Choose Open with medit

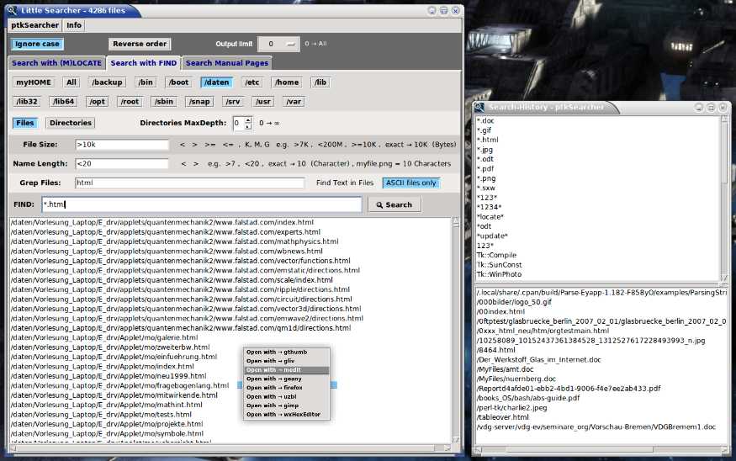pos(286,370)
